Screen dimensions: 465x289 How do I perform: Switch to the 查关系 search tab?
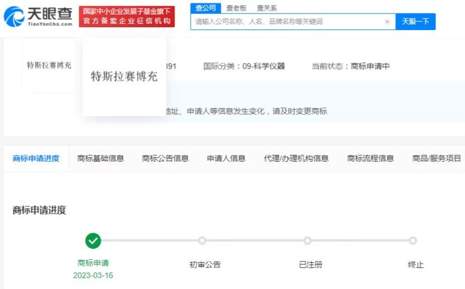tap(267, 8)
